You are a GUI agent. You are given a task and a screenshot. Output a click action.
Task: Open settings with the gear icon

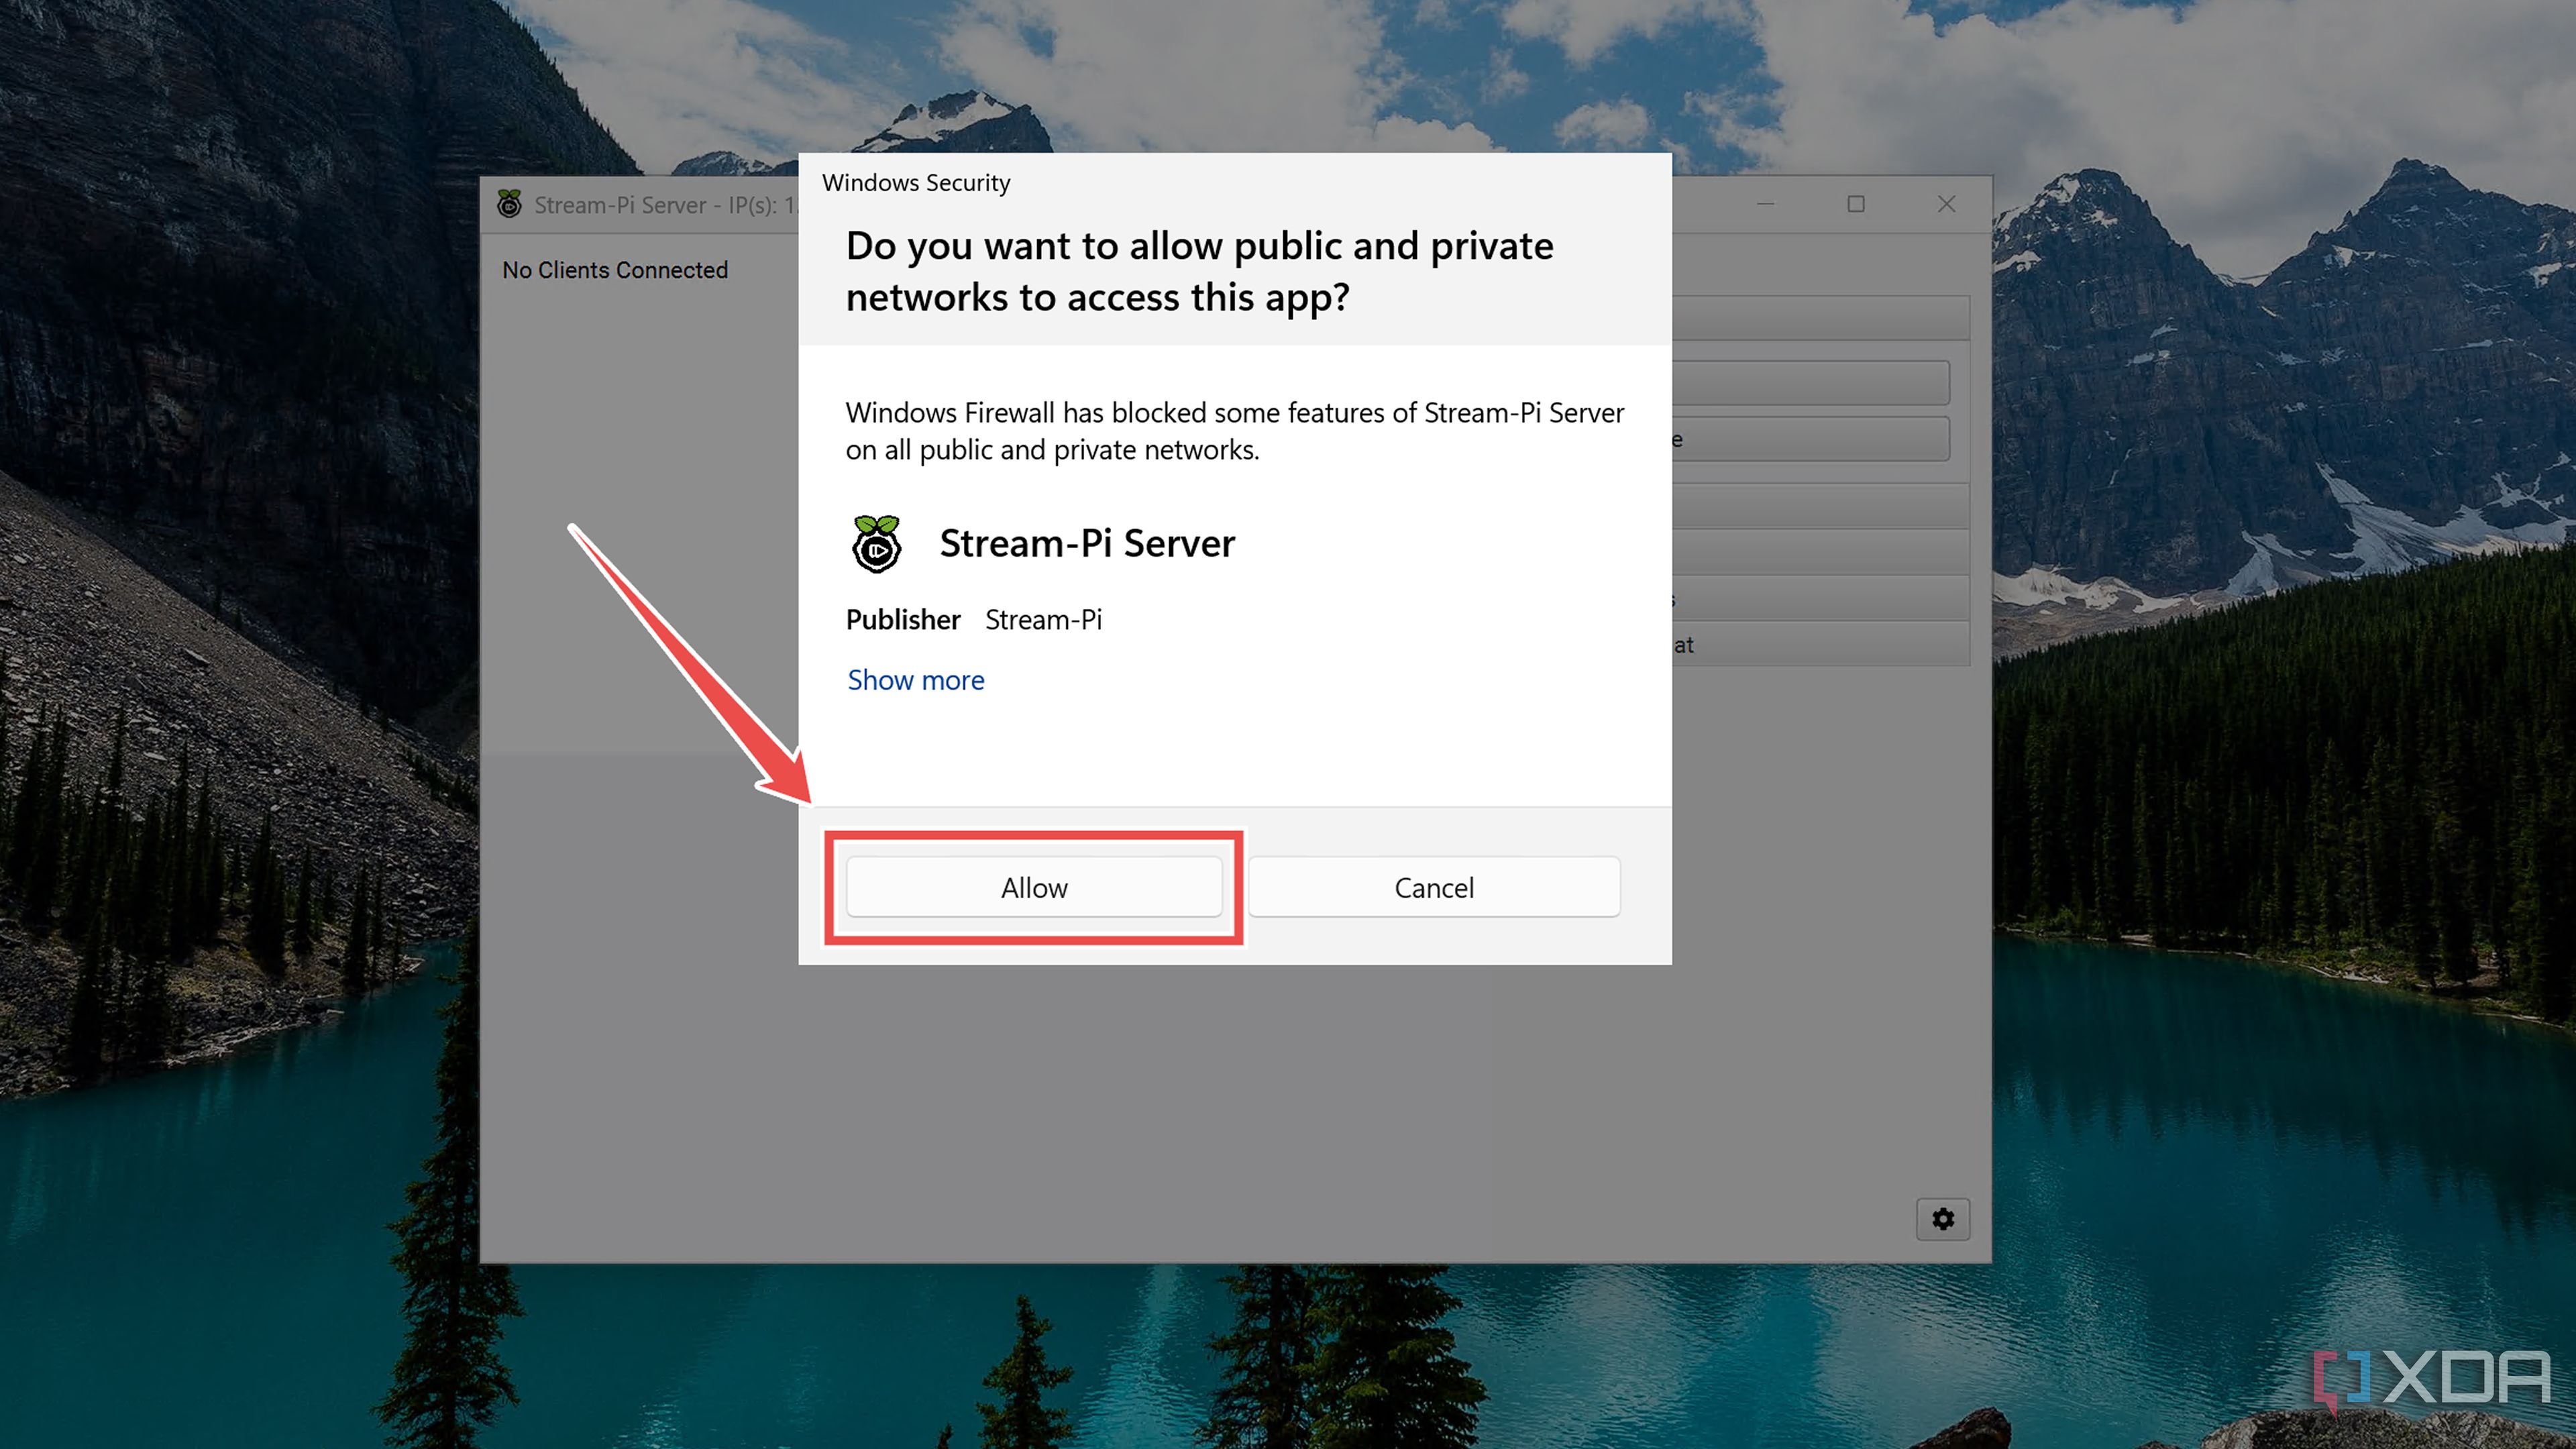click(x=1942, y=1219)
